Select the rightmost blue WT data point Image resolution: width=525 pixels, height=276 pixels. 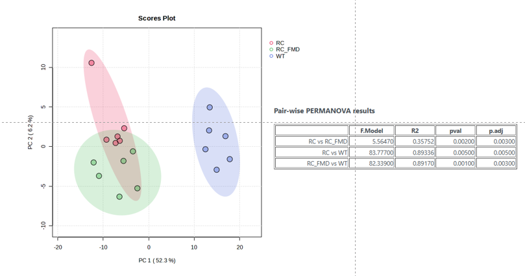(230, 159)
